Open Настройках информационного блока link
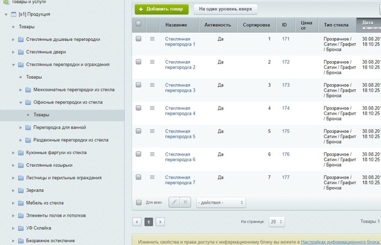381x245 pixels. (341, 242)
